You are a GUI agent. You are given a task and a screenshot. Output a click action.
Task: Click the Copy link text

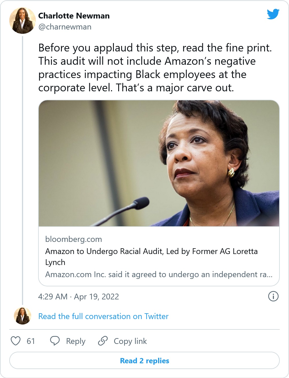[130, 341]
